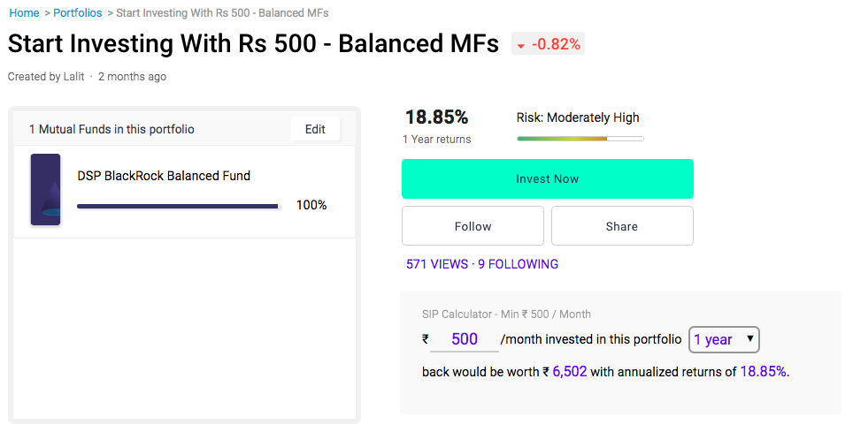
Task: Click the 100% allocation progress bar
Action: pyautogui.click(x=178, y=207)
